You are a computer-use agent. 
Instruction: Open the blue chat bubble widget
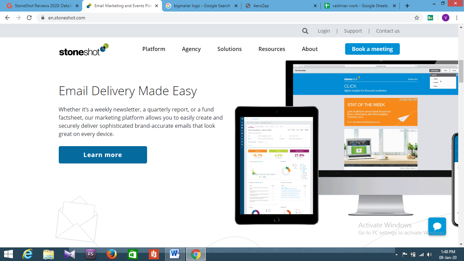coord(437,227)
